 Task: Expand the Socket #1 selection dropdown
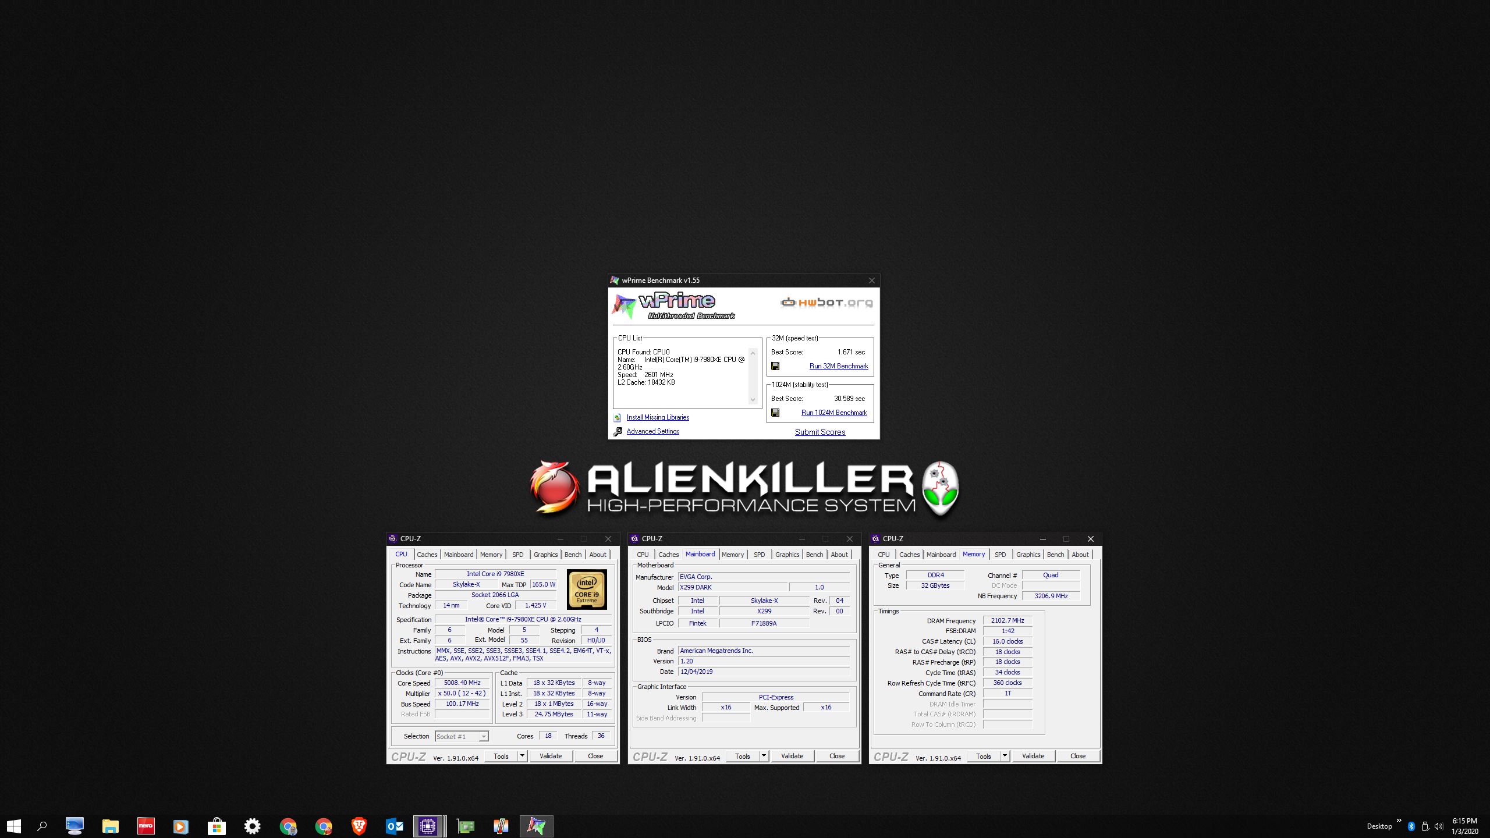tap(483, 737)
